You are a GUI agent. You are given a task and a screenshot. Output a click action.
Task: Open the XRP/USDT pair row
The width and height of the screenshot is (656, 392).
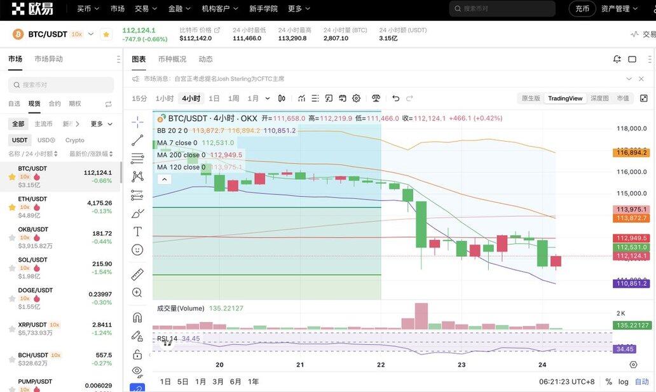pyautogui.click(x=60, y=328)
